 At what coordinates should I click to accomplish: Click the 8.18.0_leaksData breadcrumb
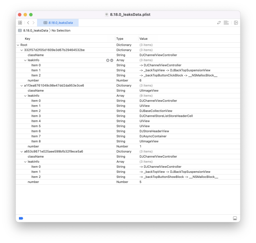tap(36, 30)
